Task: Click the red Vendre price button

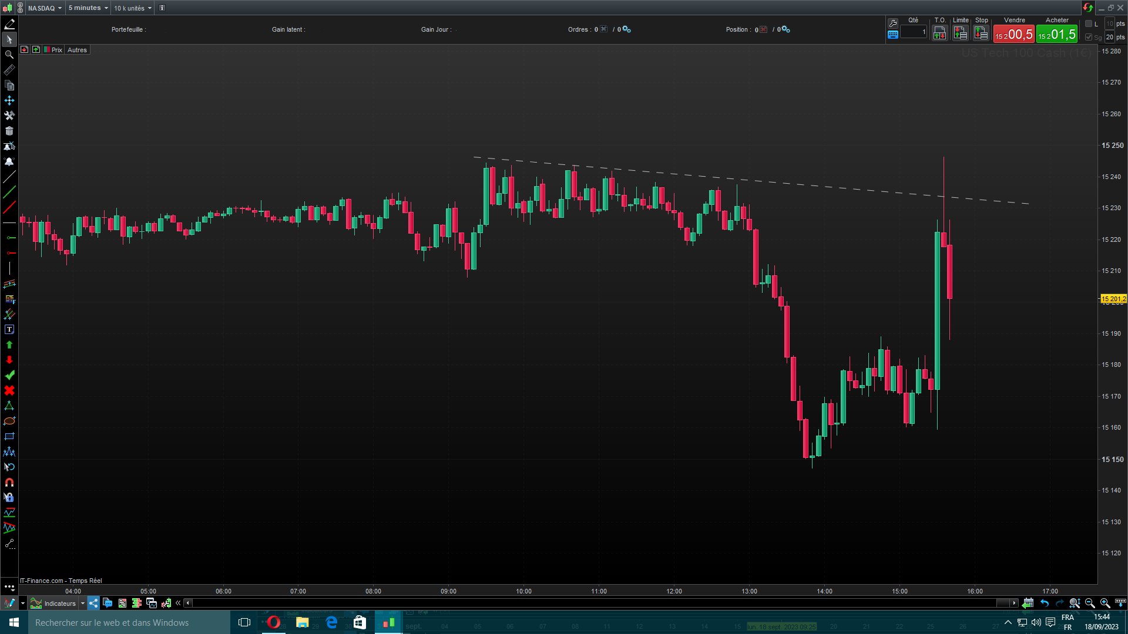Action: pos(1013,35)
